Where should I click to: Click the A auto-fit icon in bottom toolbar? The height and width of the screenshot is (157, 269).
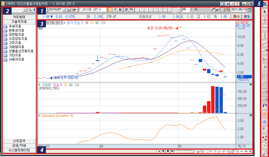250,151
